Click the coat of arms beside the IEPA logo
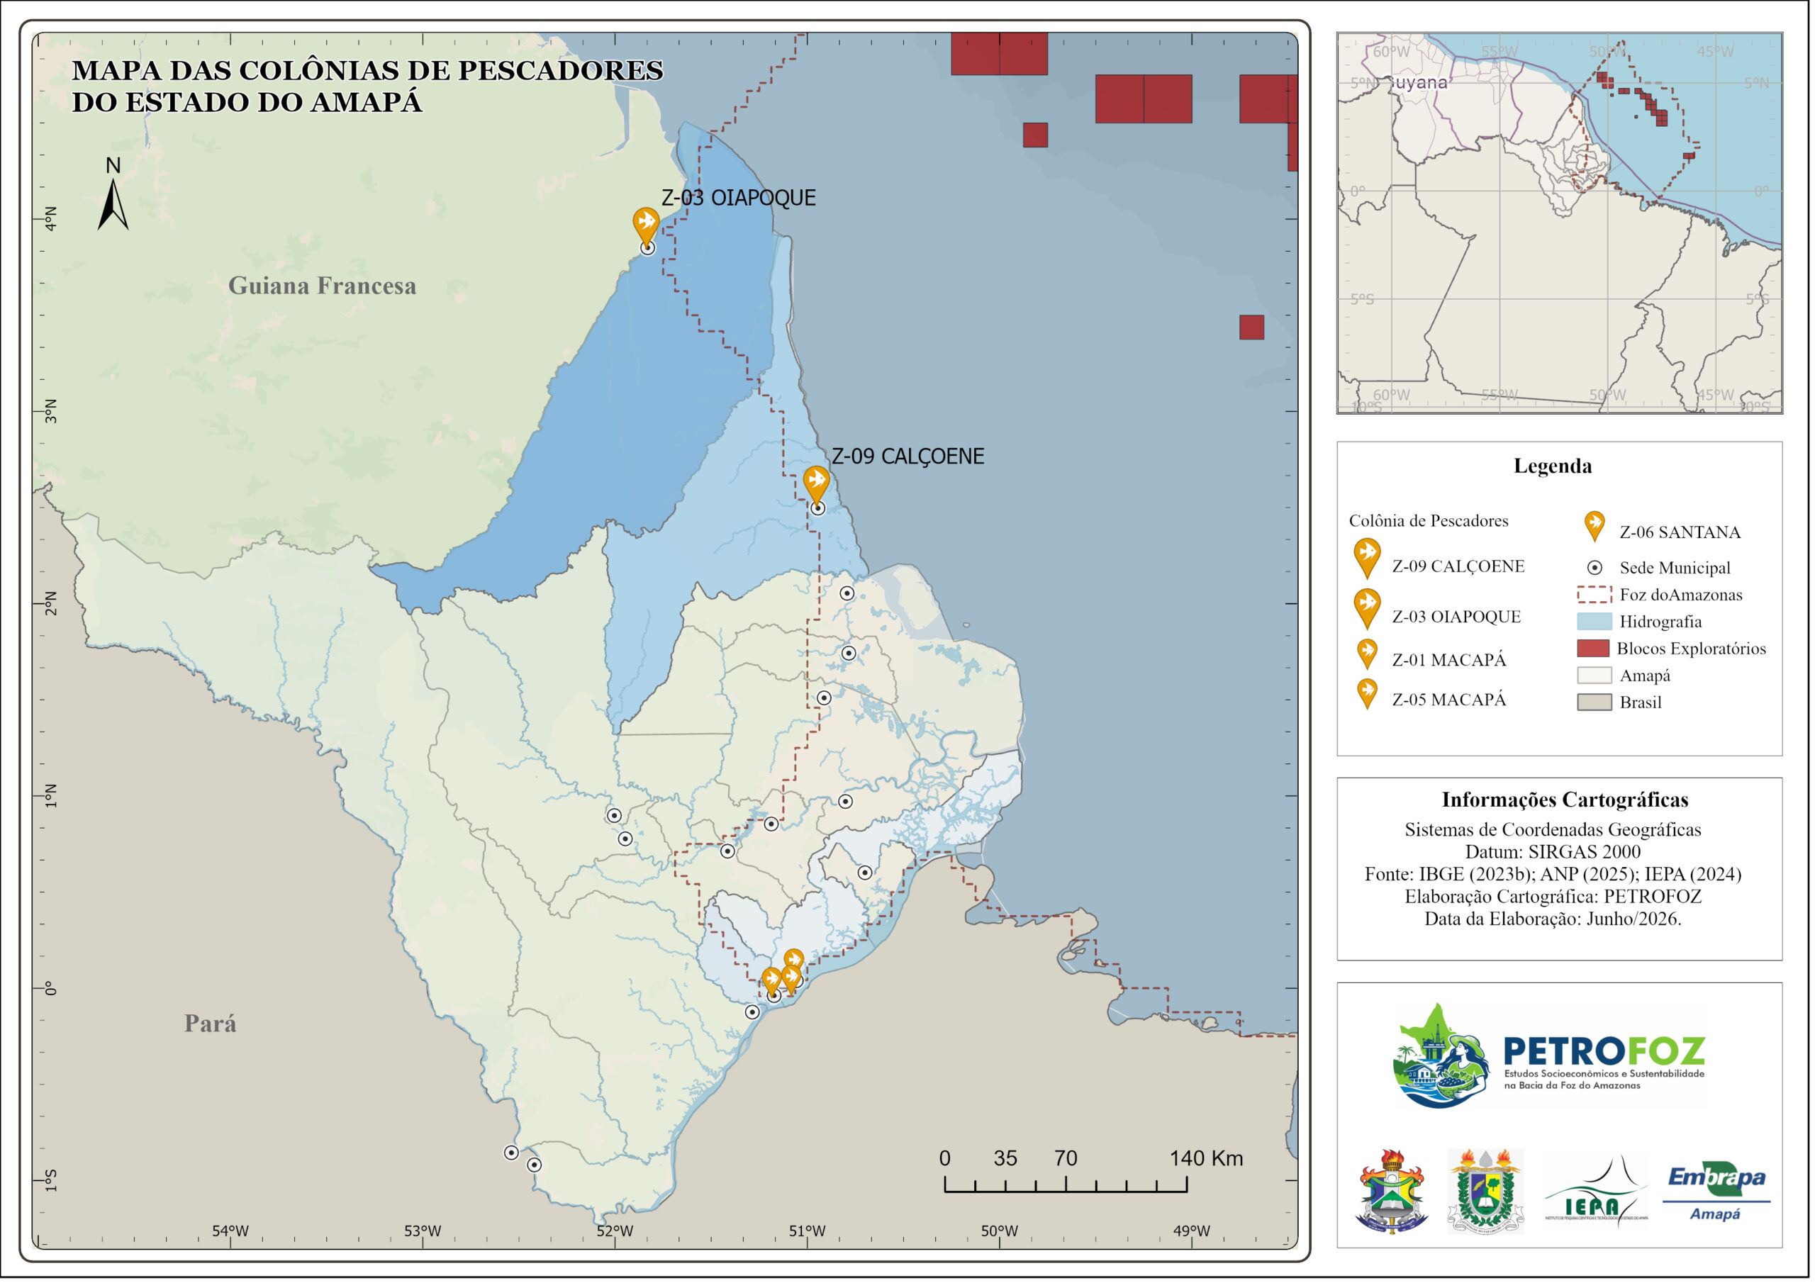The image size is (1815, 1283). point(1487,1193)
